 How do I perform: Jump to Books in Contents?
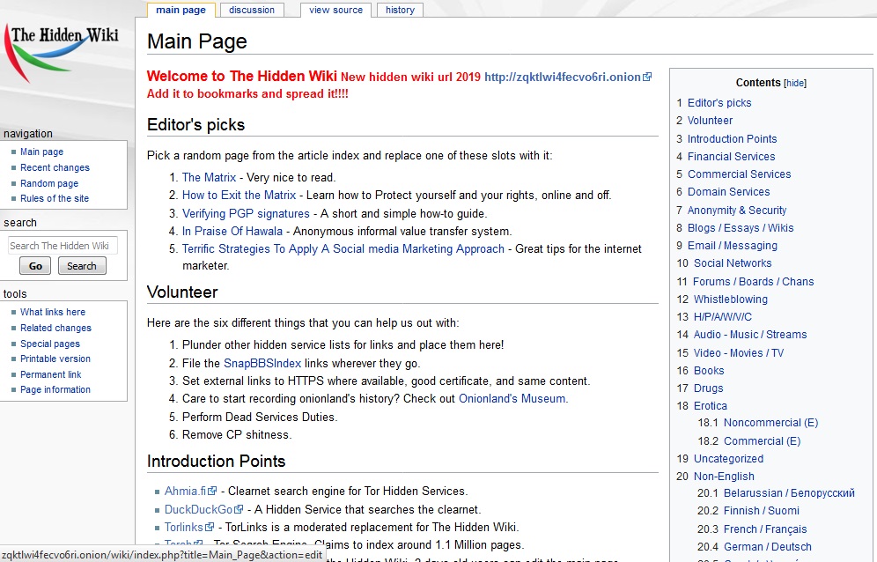click(x=709, y=371)
